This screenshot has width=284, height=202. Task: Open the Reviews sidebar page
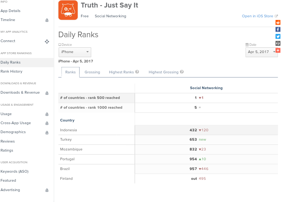click(8, 141)
